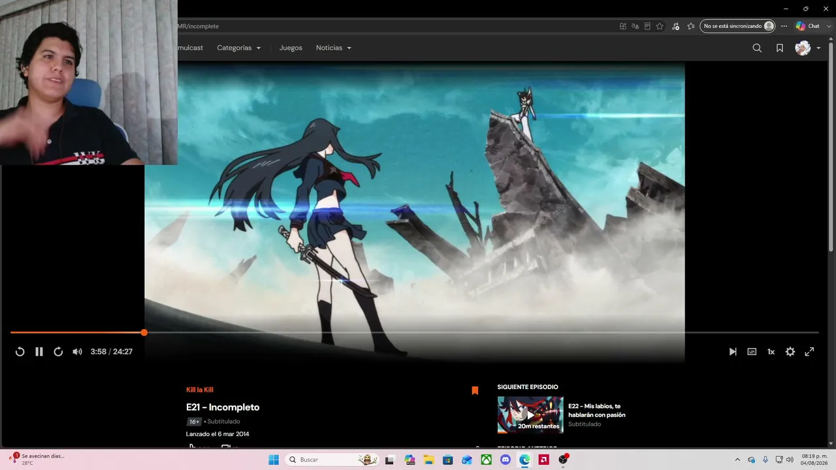Play the E22 next episode thumbnail
Screen dimensions: 836x470
coord(530,415)
